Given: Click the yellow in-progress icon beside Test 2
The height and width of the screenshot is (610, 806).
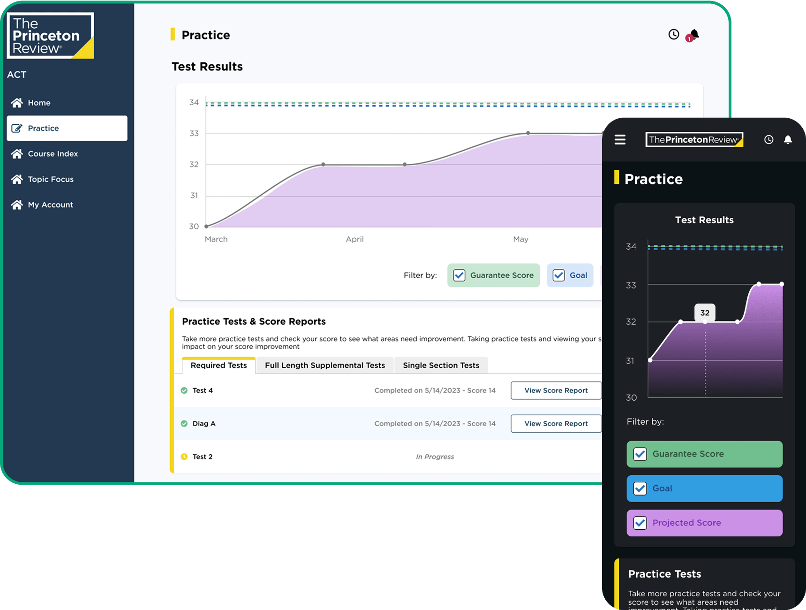Looking at the screenshot, I should (184, 457).
